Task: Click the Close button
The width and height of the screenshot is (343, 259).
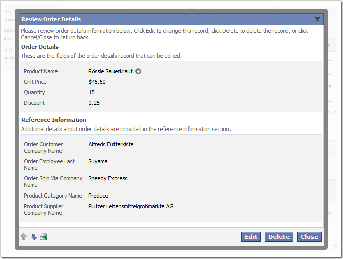Action: (309, 237)
